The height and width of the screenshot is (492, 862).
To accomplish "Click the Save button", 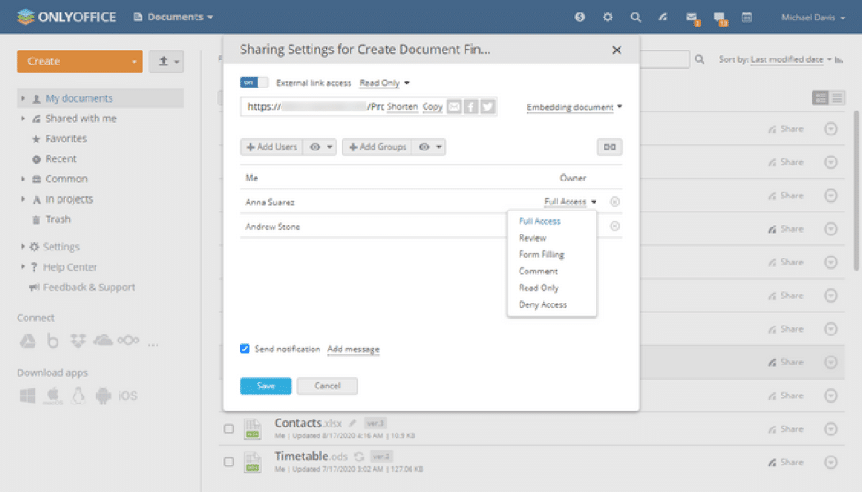I will [x=266, y=386].
